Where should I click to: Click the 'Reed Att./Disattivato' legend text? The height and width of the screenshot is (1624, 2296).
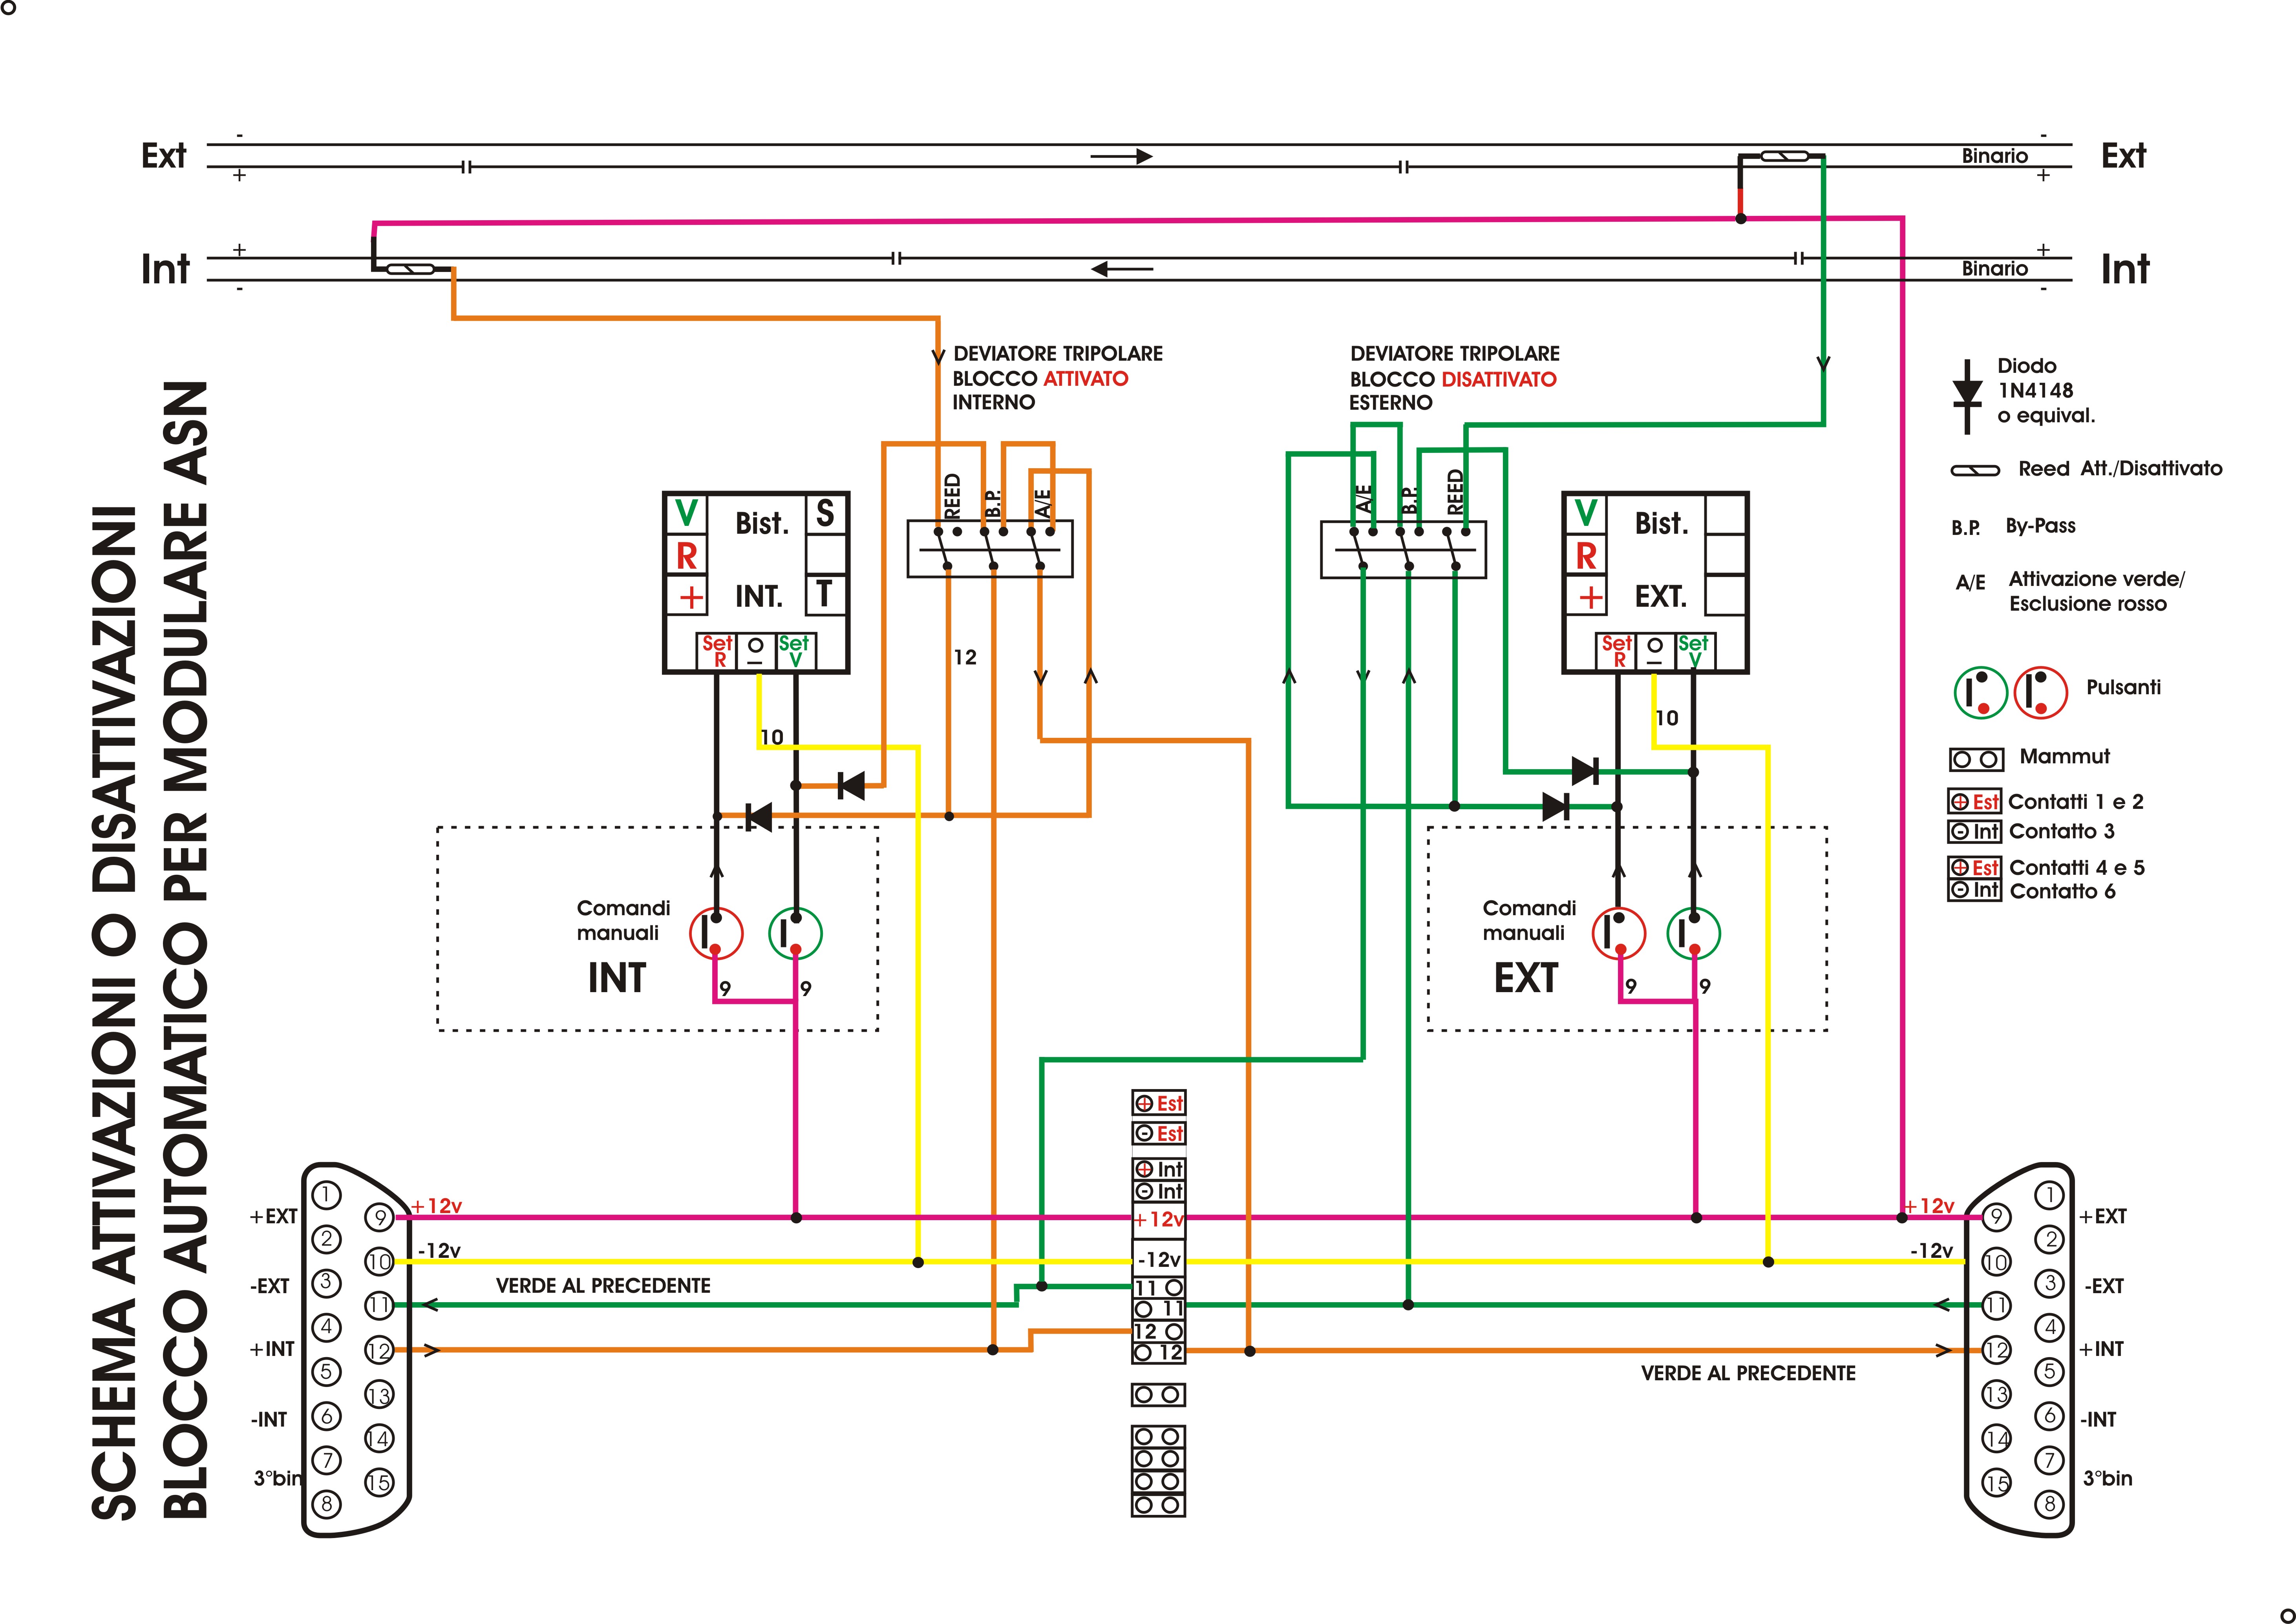click(2120, 469)
